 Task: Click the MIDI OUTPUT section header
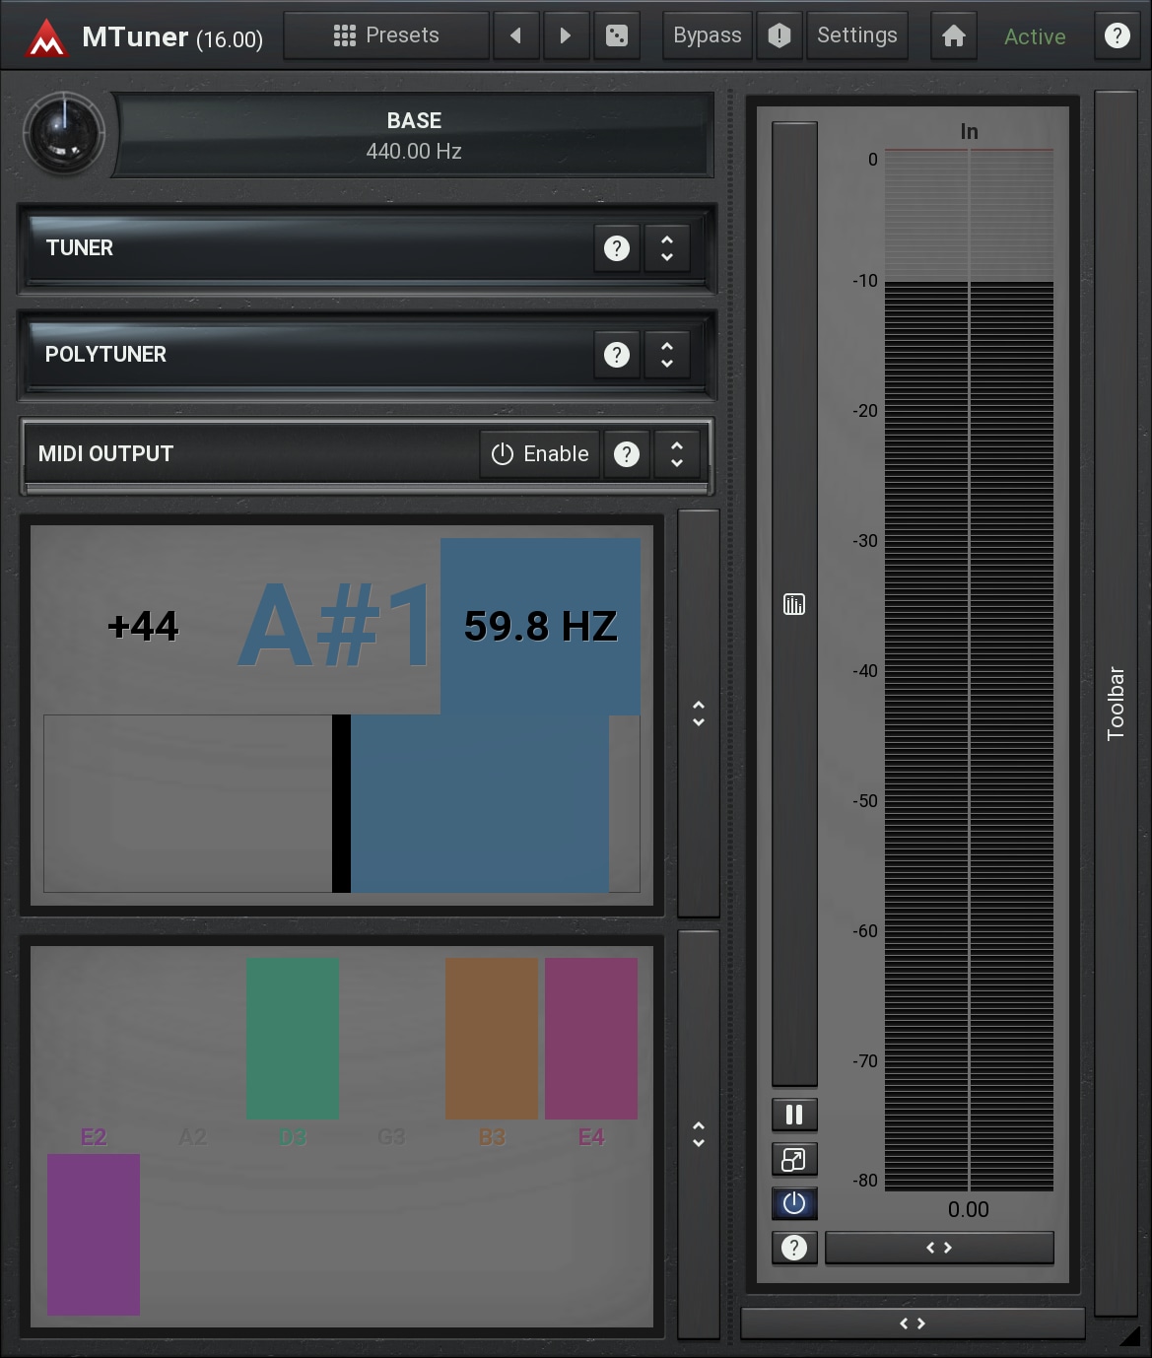pos(367,454)
